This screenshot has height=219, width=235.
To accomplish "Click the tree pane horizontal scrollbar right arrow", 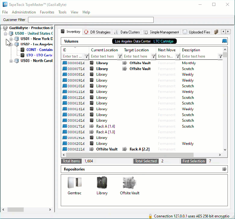I will click(x=50, y=210).
